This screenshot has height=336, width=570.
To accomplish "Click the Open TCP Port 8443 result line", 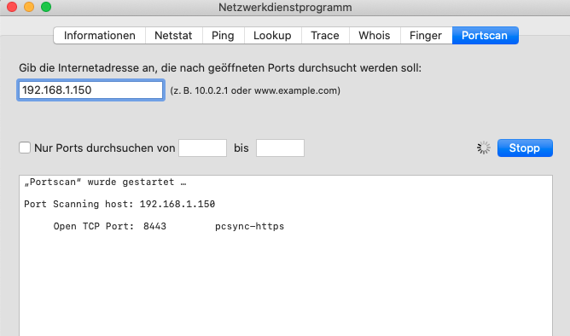I will point(169,226).
